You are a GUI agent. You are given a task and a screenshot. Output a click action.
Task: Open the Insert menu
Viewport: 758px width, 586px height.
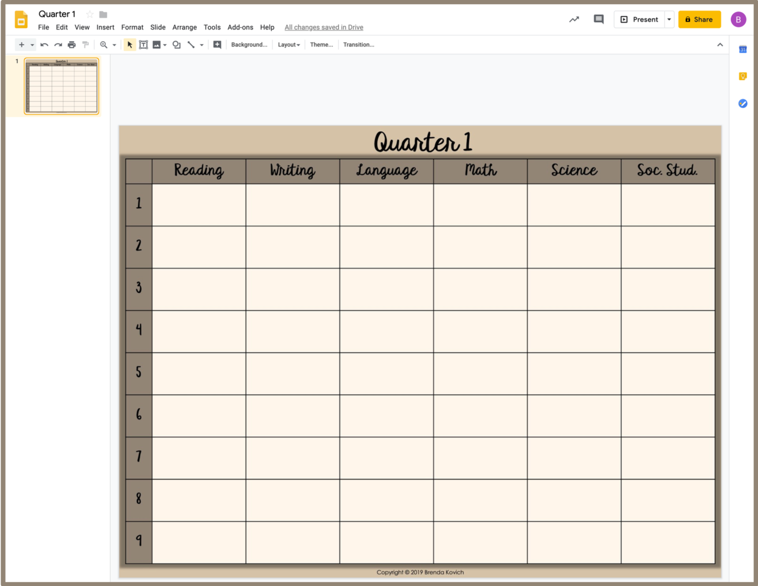(105, 27)
